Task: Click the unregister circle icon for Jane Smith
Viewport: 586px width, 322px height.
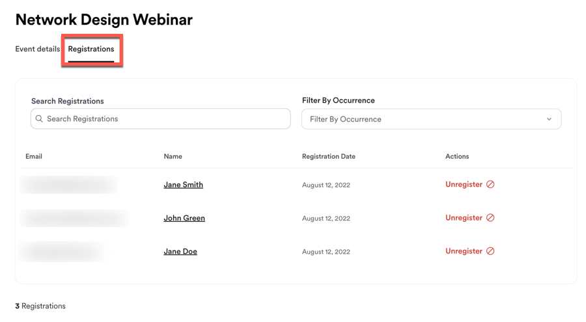Action: 490,185
